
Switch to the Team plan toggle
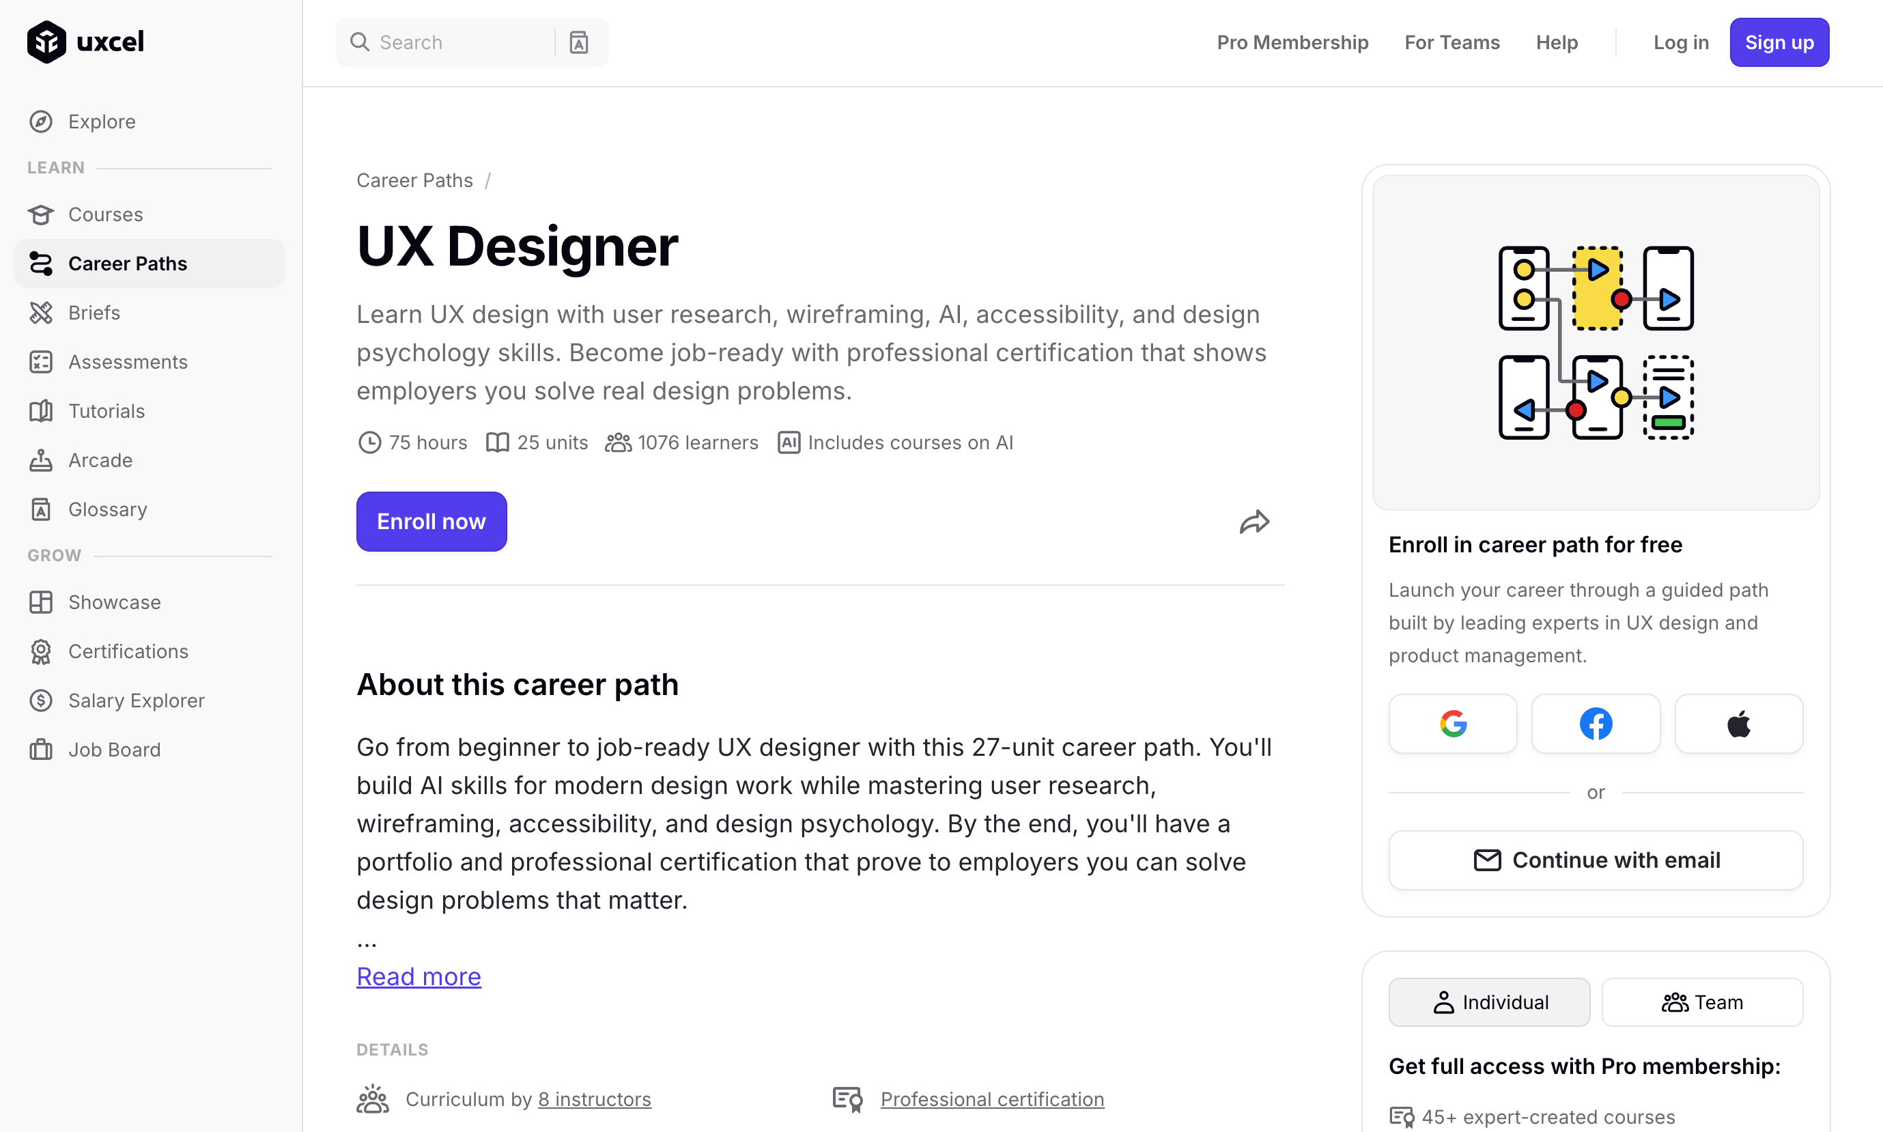point(1701,1002)
